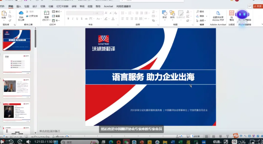
Task: Click the bullet list icon
Action: [123, 13]
